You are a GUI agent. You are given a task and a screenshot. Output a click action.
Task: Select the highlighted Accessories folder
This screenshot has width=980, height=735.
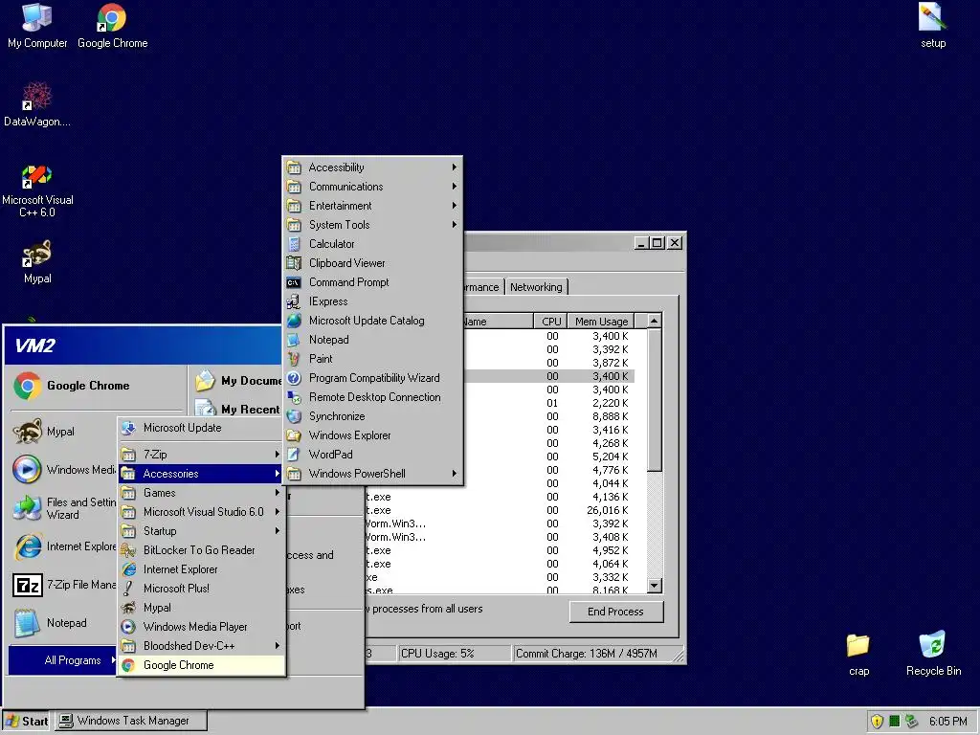tap(201, 474)
